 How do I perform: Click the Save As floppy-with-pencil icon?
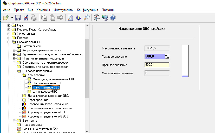click(26, 18)
